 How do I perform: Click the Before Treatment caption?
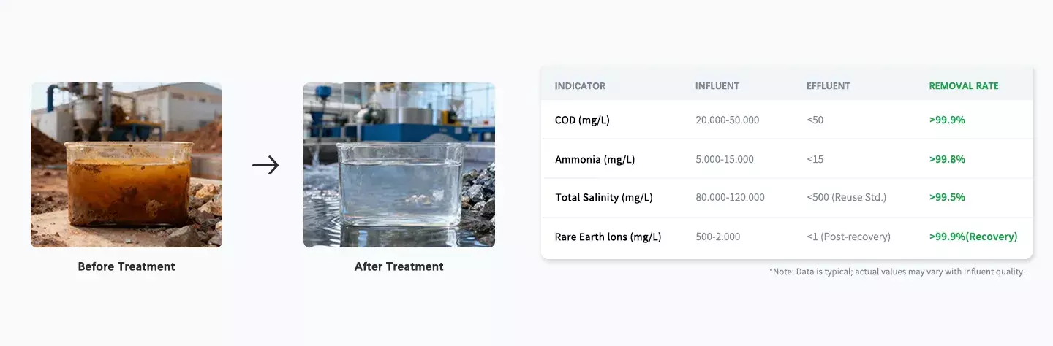pyautogui.click(x=127, y=266)
